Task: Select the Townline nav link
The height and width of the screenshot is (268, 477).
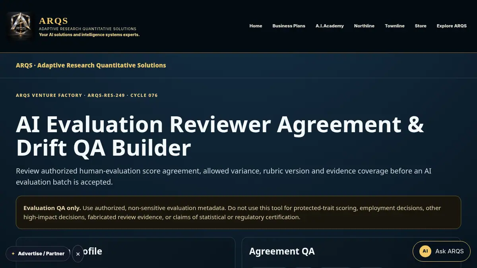Action: pos(395,26)
